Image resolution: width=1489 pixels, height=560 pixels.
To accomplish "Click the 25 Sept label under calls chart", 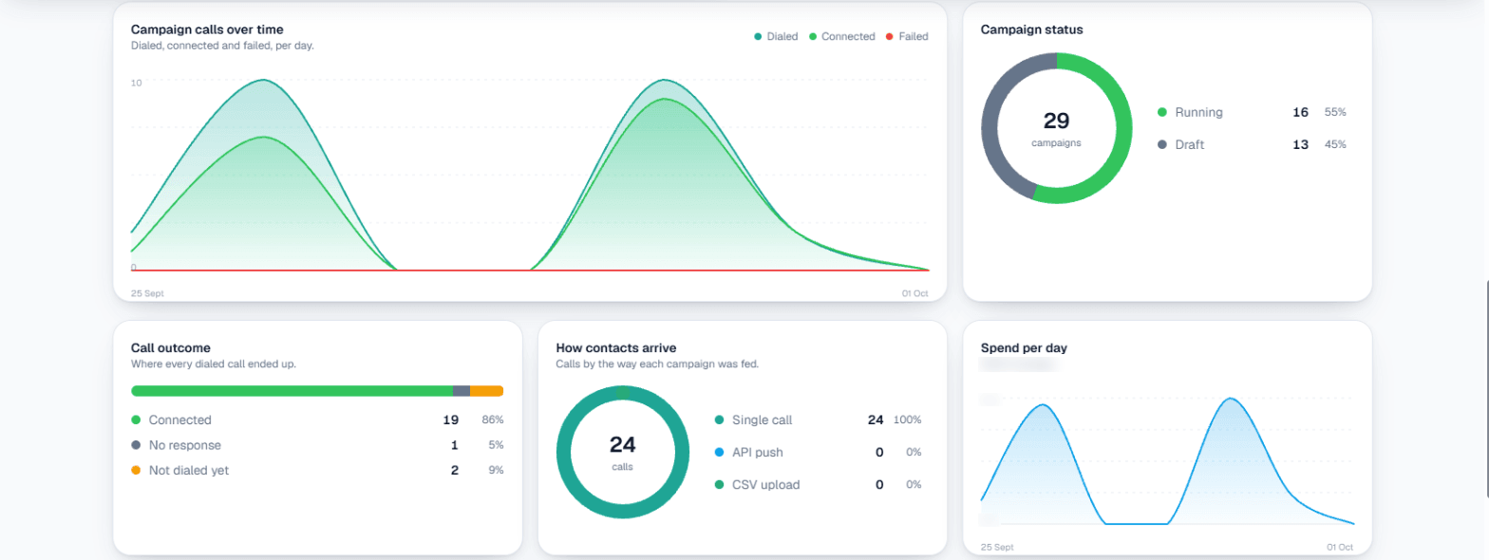I will (x=147, y=293).
